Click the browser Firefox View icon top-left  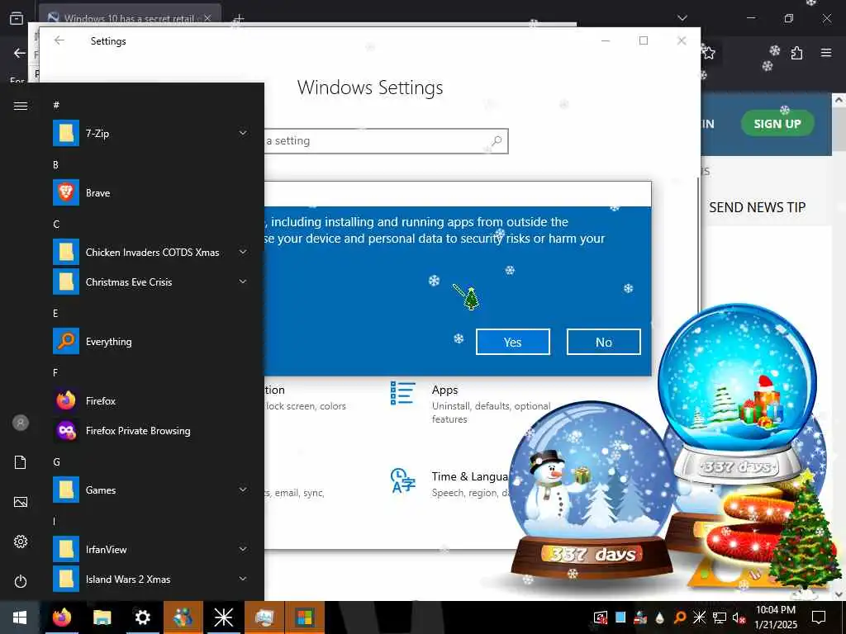click(17, 18)
